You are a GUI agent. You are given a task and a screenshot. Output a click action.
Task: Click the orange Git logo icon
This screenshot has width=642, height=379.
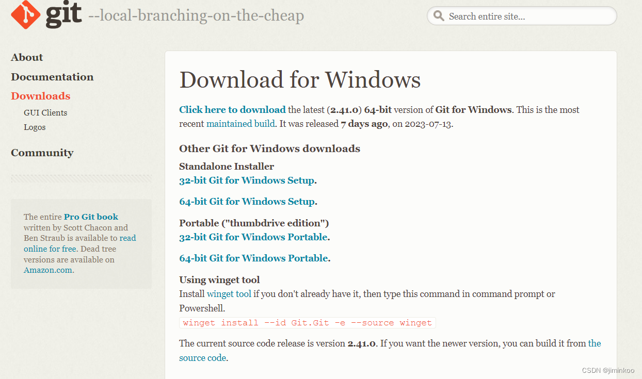pos(25,14)
